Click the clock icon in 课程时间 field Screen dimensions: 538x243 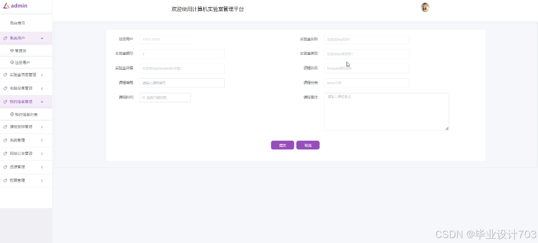tap(143, 97)
